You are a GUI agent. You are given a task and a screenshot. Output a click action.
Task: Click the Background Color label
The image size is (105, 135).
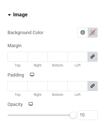tap(26, 33)
